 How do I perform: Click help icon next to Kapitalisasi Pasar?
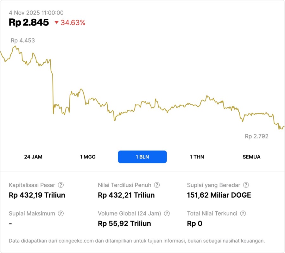[61, 185]
